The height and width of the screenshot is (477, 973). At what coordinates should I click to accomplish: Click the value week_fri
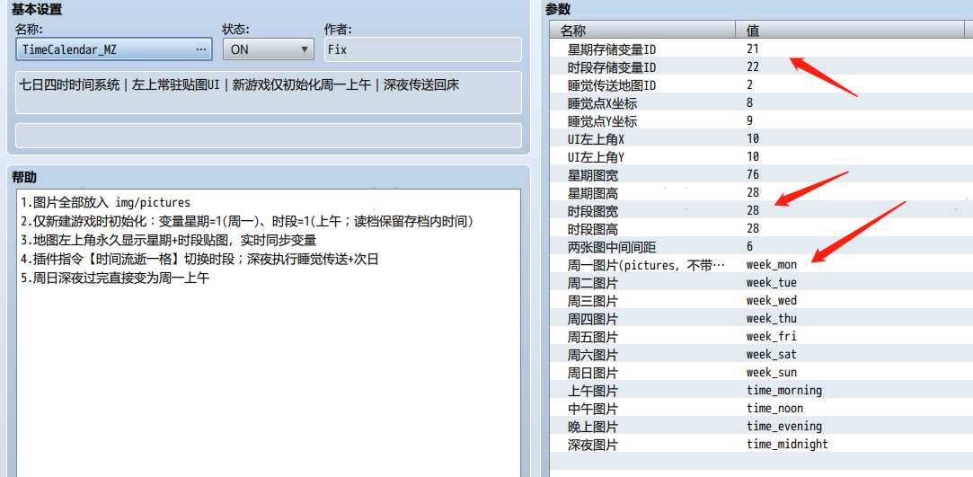point(772,336)
